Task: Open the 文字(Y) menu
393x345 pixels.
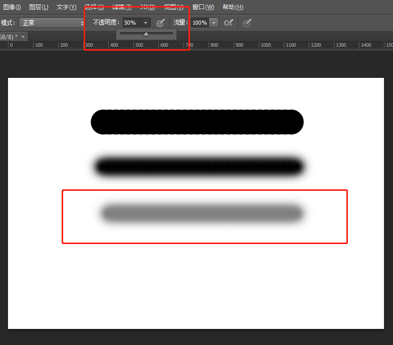Action: point(66,7)
